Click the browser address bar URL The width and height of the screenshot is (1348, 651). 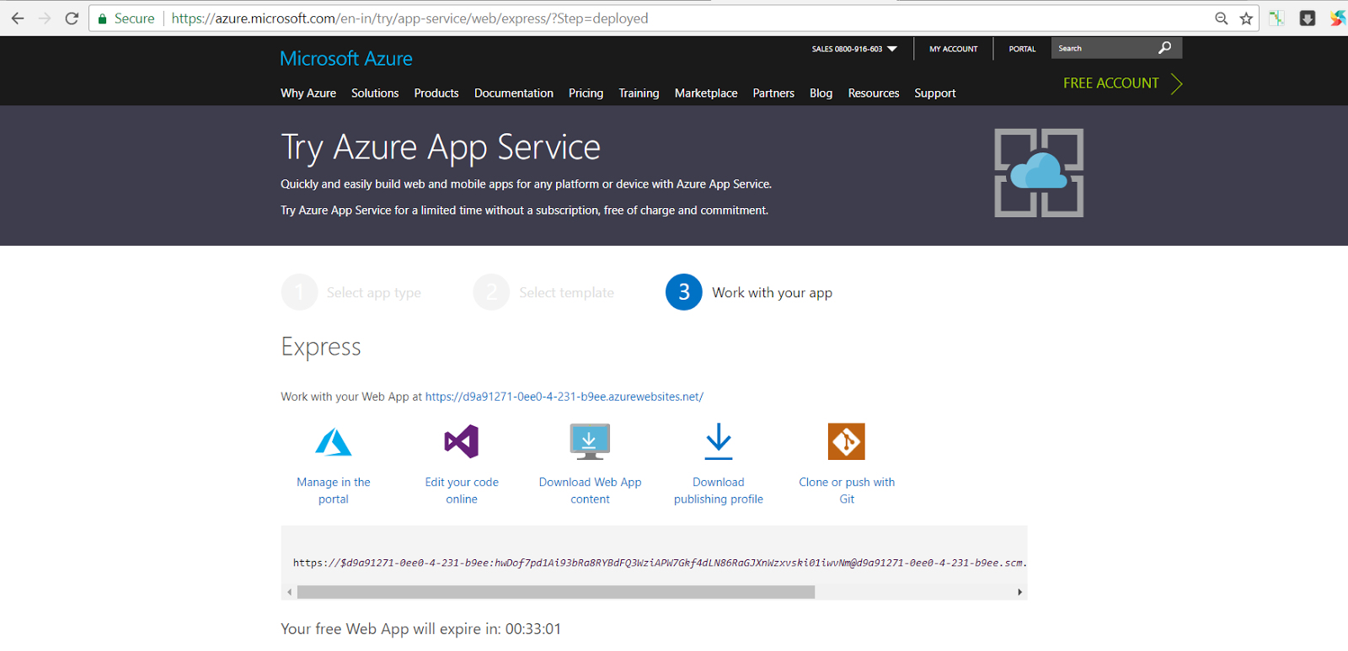410,19
